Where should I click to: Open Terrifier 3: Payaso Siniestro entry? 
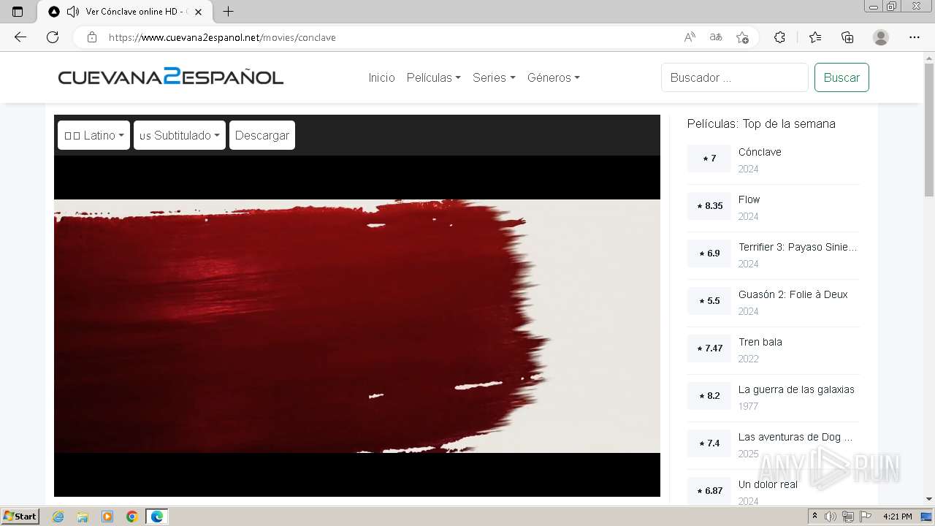click(x=798, y=247)
